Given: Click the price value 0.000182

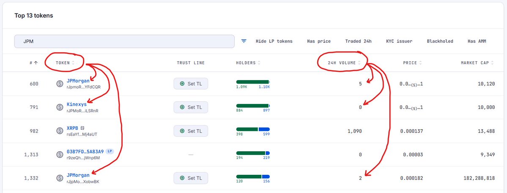Looking at the screenshot, I should point(411,178).
